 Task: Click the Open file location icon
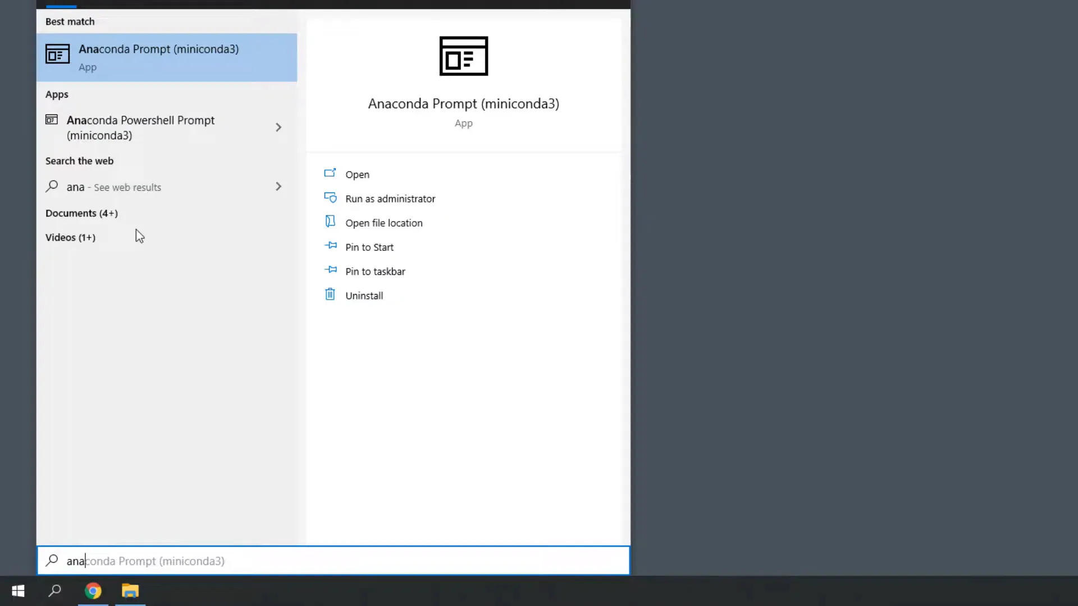tap(330, 222)
